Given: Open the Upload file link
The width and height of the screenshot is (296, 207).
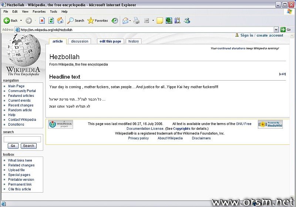Looking at the screenshot, I should pos(16,170).
